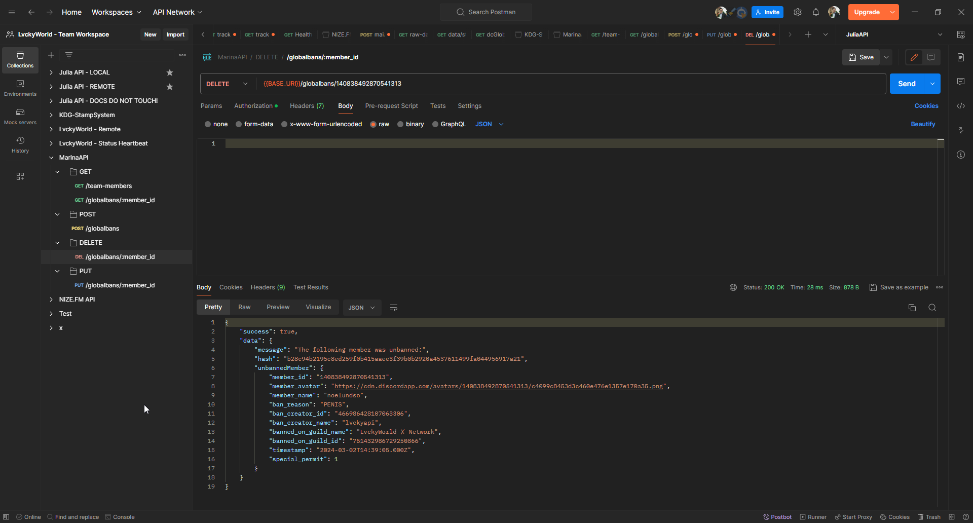Copy the response body to clipboard
The image size is (973, 523).
click(x=912, y=308)
